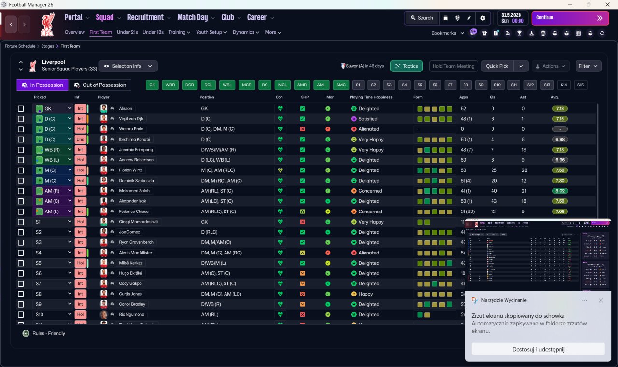Open the 9+ messages speech bubble icon
This screenshot has height=367, width=618.
click(473, 32)
